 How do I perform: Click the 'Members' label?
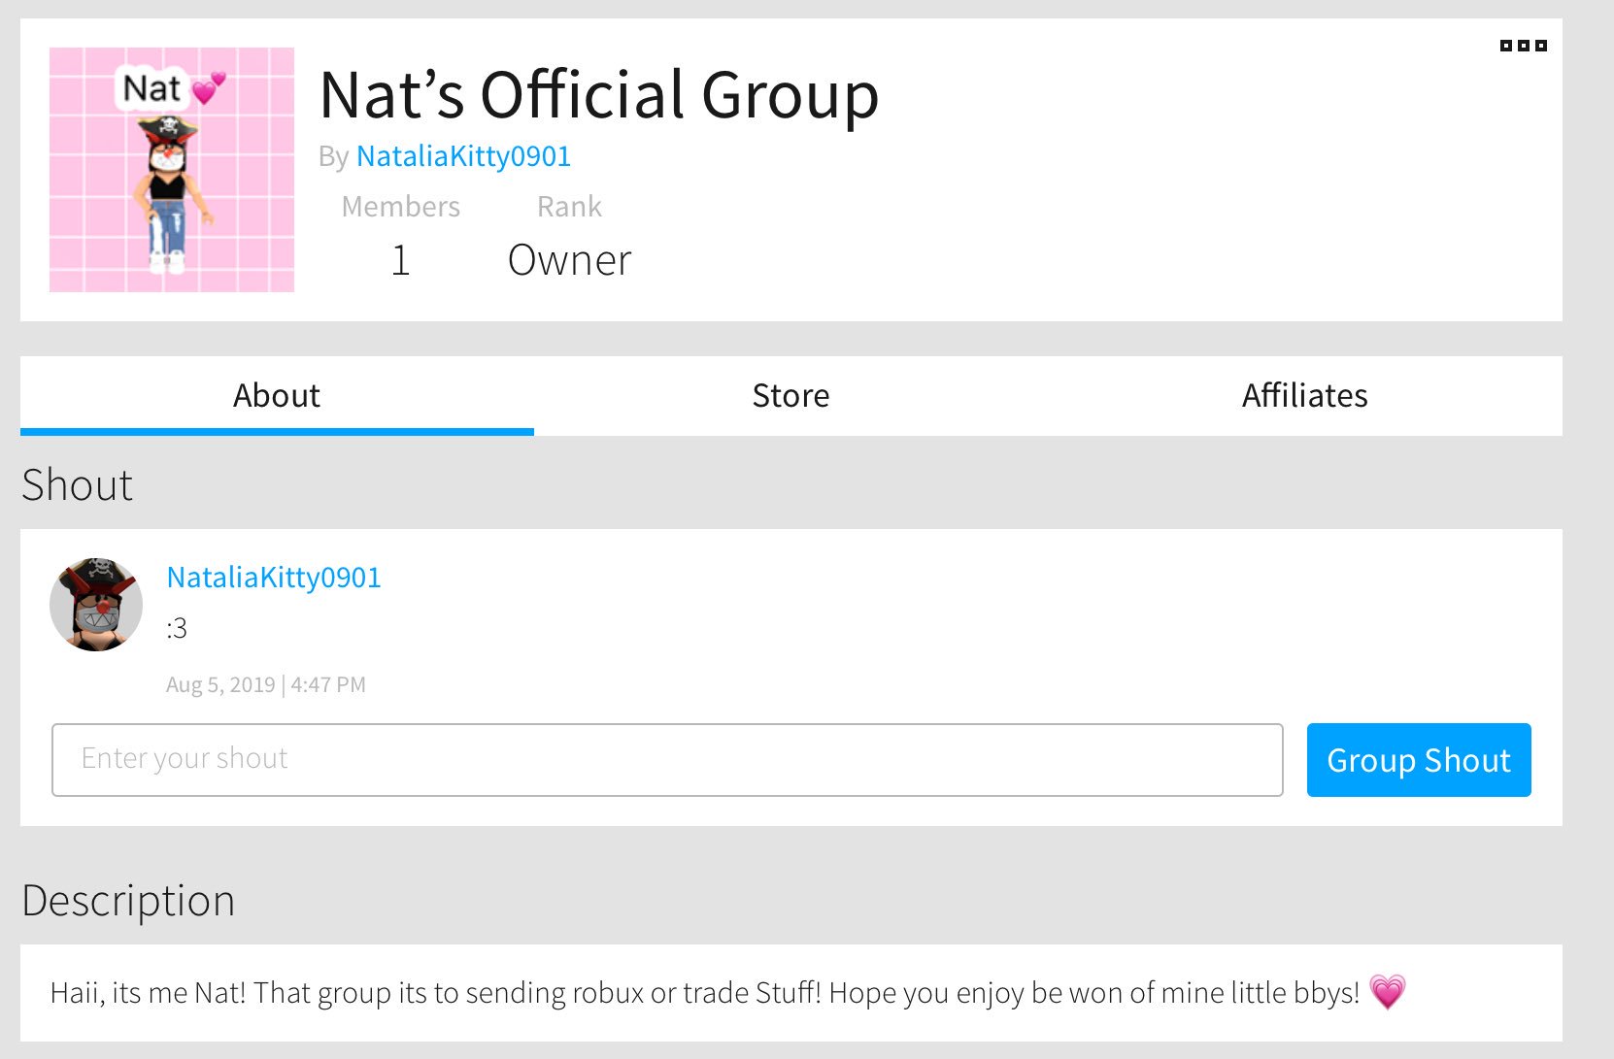401,207
